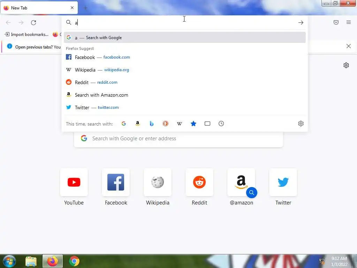Choose the Twitter twitter.com suggestion
357x268 pixels.
pos(185,107)
